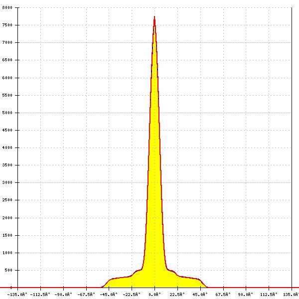
Task: Select the 6000 y-axis value
Action: (7, 78)
